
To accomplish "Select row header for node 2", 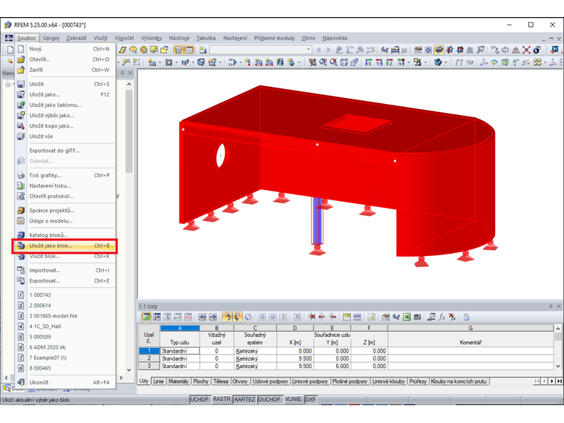I will (x=149, y=358).
